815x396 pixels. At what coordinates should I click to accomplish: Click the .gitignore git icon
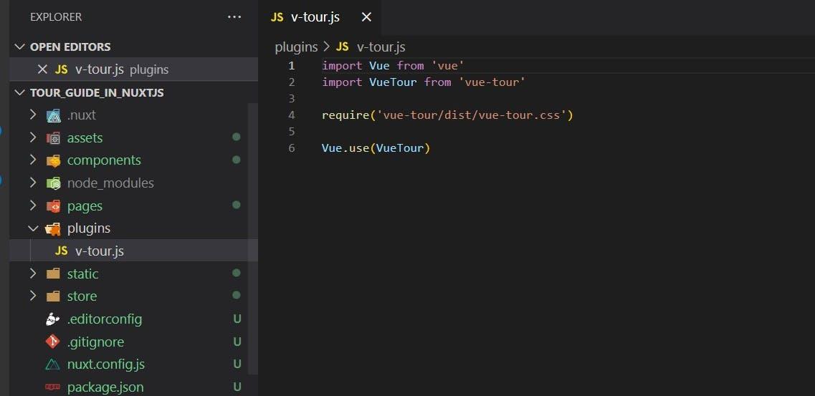[53, 342]
